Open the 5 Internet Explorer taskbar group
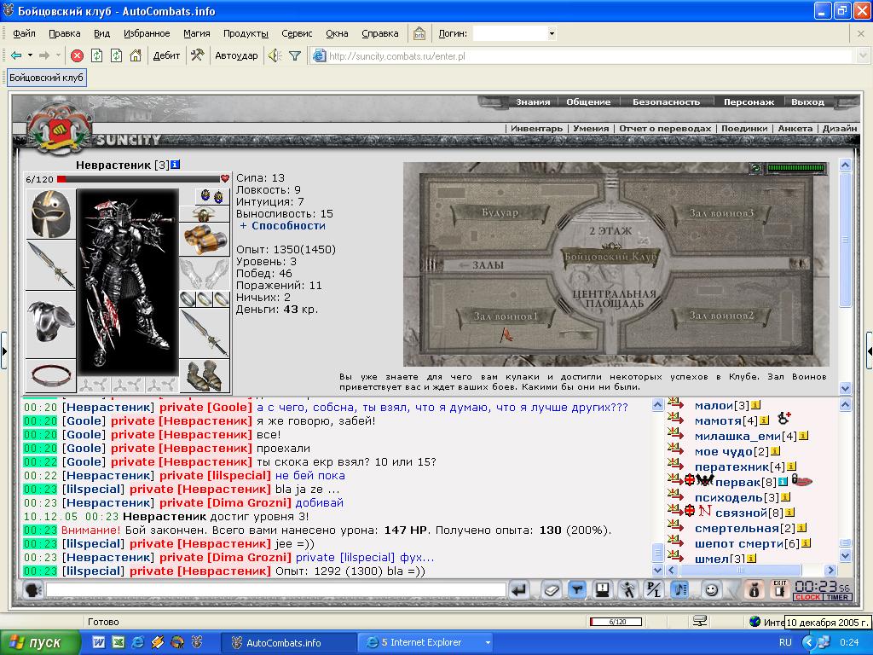Viewport: 873px width, 655px height. 425,642
